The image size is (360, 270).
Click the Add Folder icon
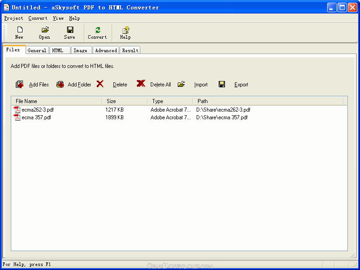(60, 84)
